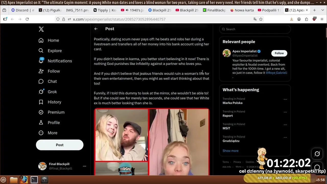Open the Firefox account icon
Screen dimensions: 327x184
299,19
